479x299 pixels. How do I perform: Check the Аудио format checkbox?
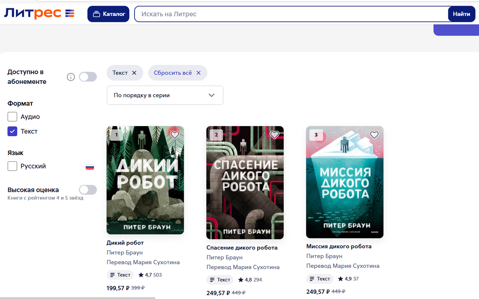(x=12, y=117)
